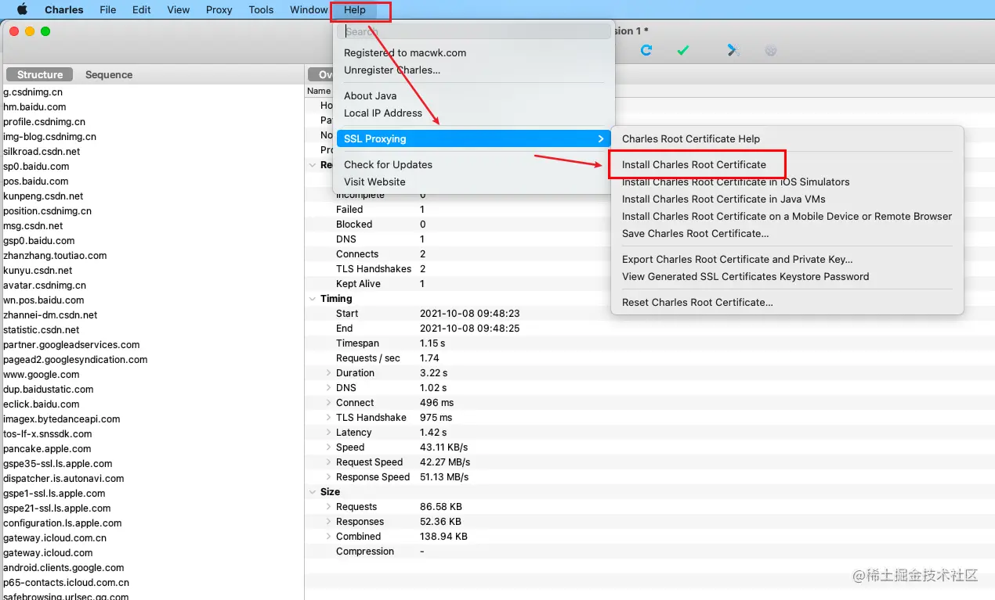Screen dimensions: 995x600
Task: Open the File menu
Action: click(108, 9)
